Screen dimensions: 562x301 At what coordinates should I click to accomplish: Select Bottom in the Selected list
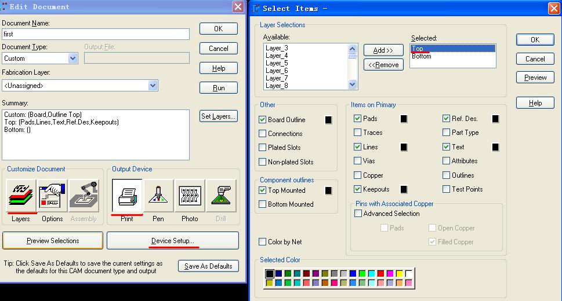[422, 56]
